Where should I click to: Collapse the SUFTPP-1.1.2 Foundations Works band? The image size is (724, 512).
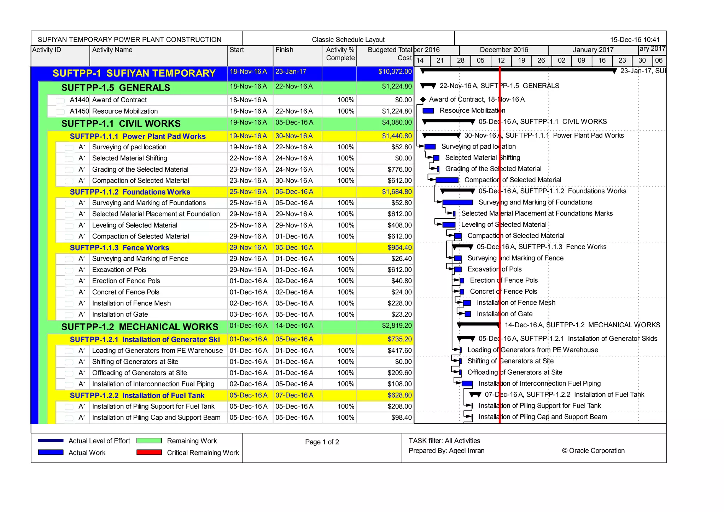click(x=130, y=192)
